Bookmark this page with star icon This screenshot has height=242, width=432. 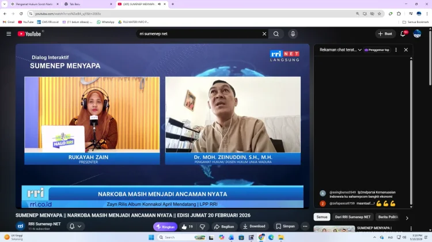(x=380, y=13)
